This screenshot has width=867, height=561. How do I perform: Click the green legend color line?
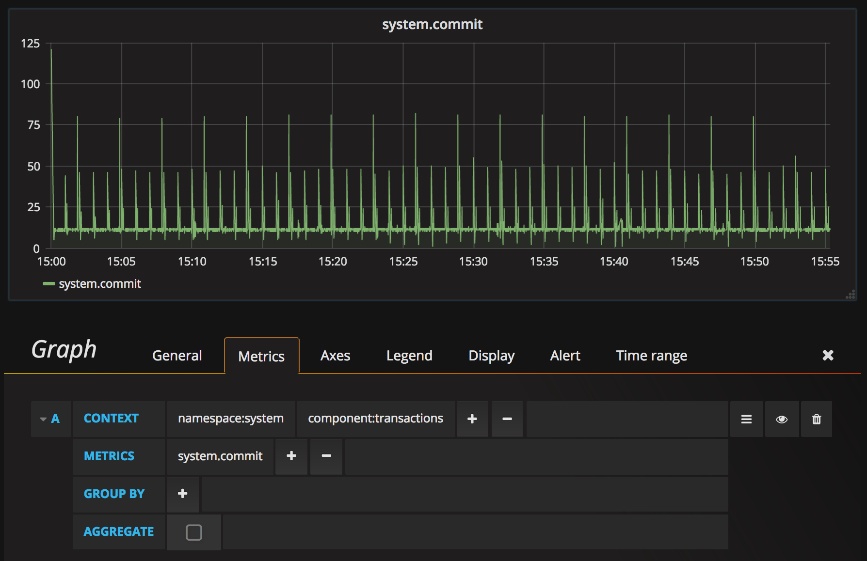(x=49, y=284)
